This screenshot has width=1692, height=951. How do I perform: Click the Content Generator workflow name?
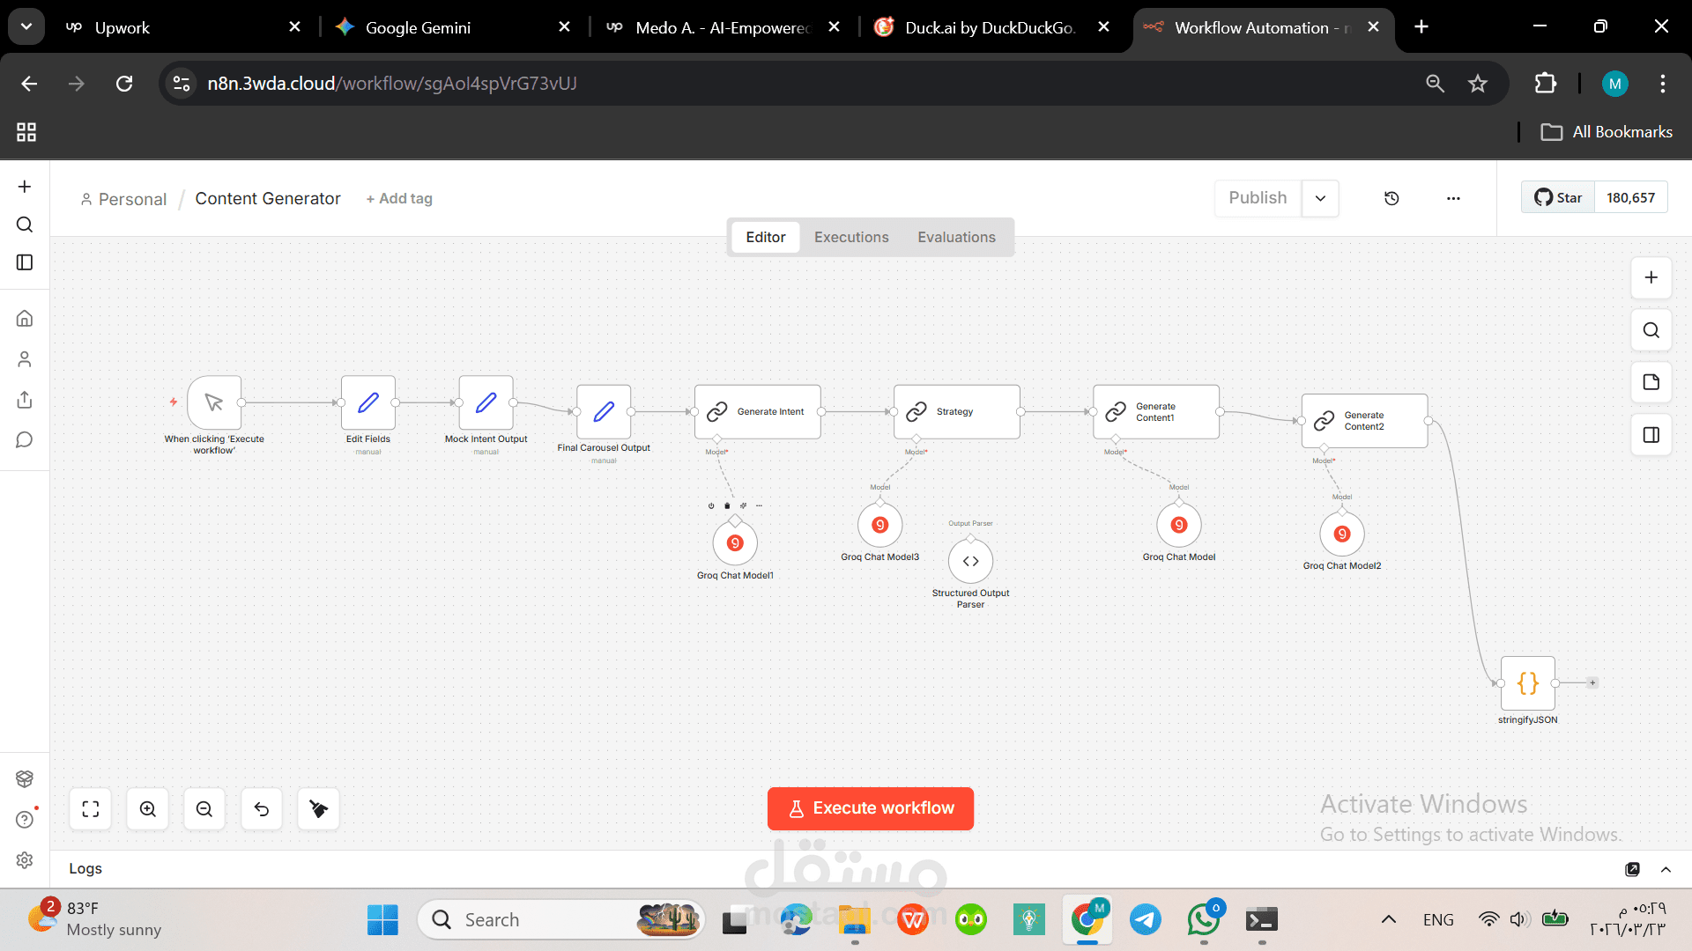[x=267, y=199]
